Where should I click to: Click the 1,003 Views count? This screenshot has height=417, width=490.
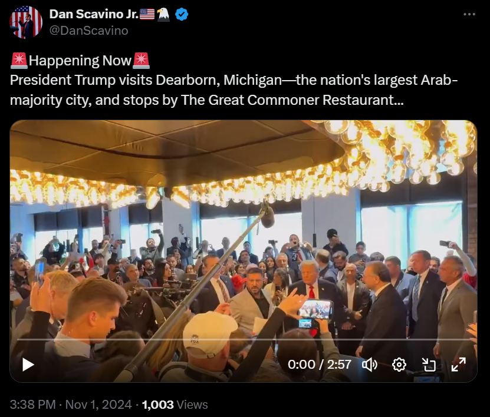click(x=175, y=405)
